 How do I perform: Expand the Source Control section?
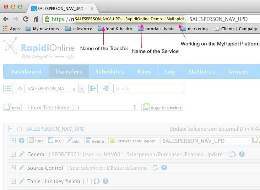click(x=13, y=168)
